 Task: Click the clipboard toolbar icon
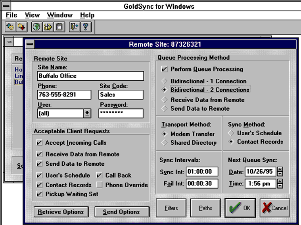click(x=59, y=26)
